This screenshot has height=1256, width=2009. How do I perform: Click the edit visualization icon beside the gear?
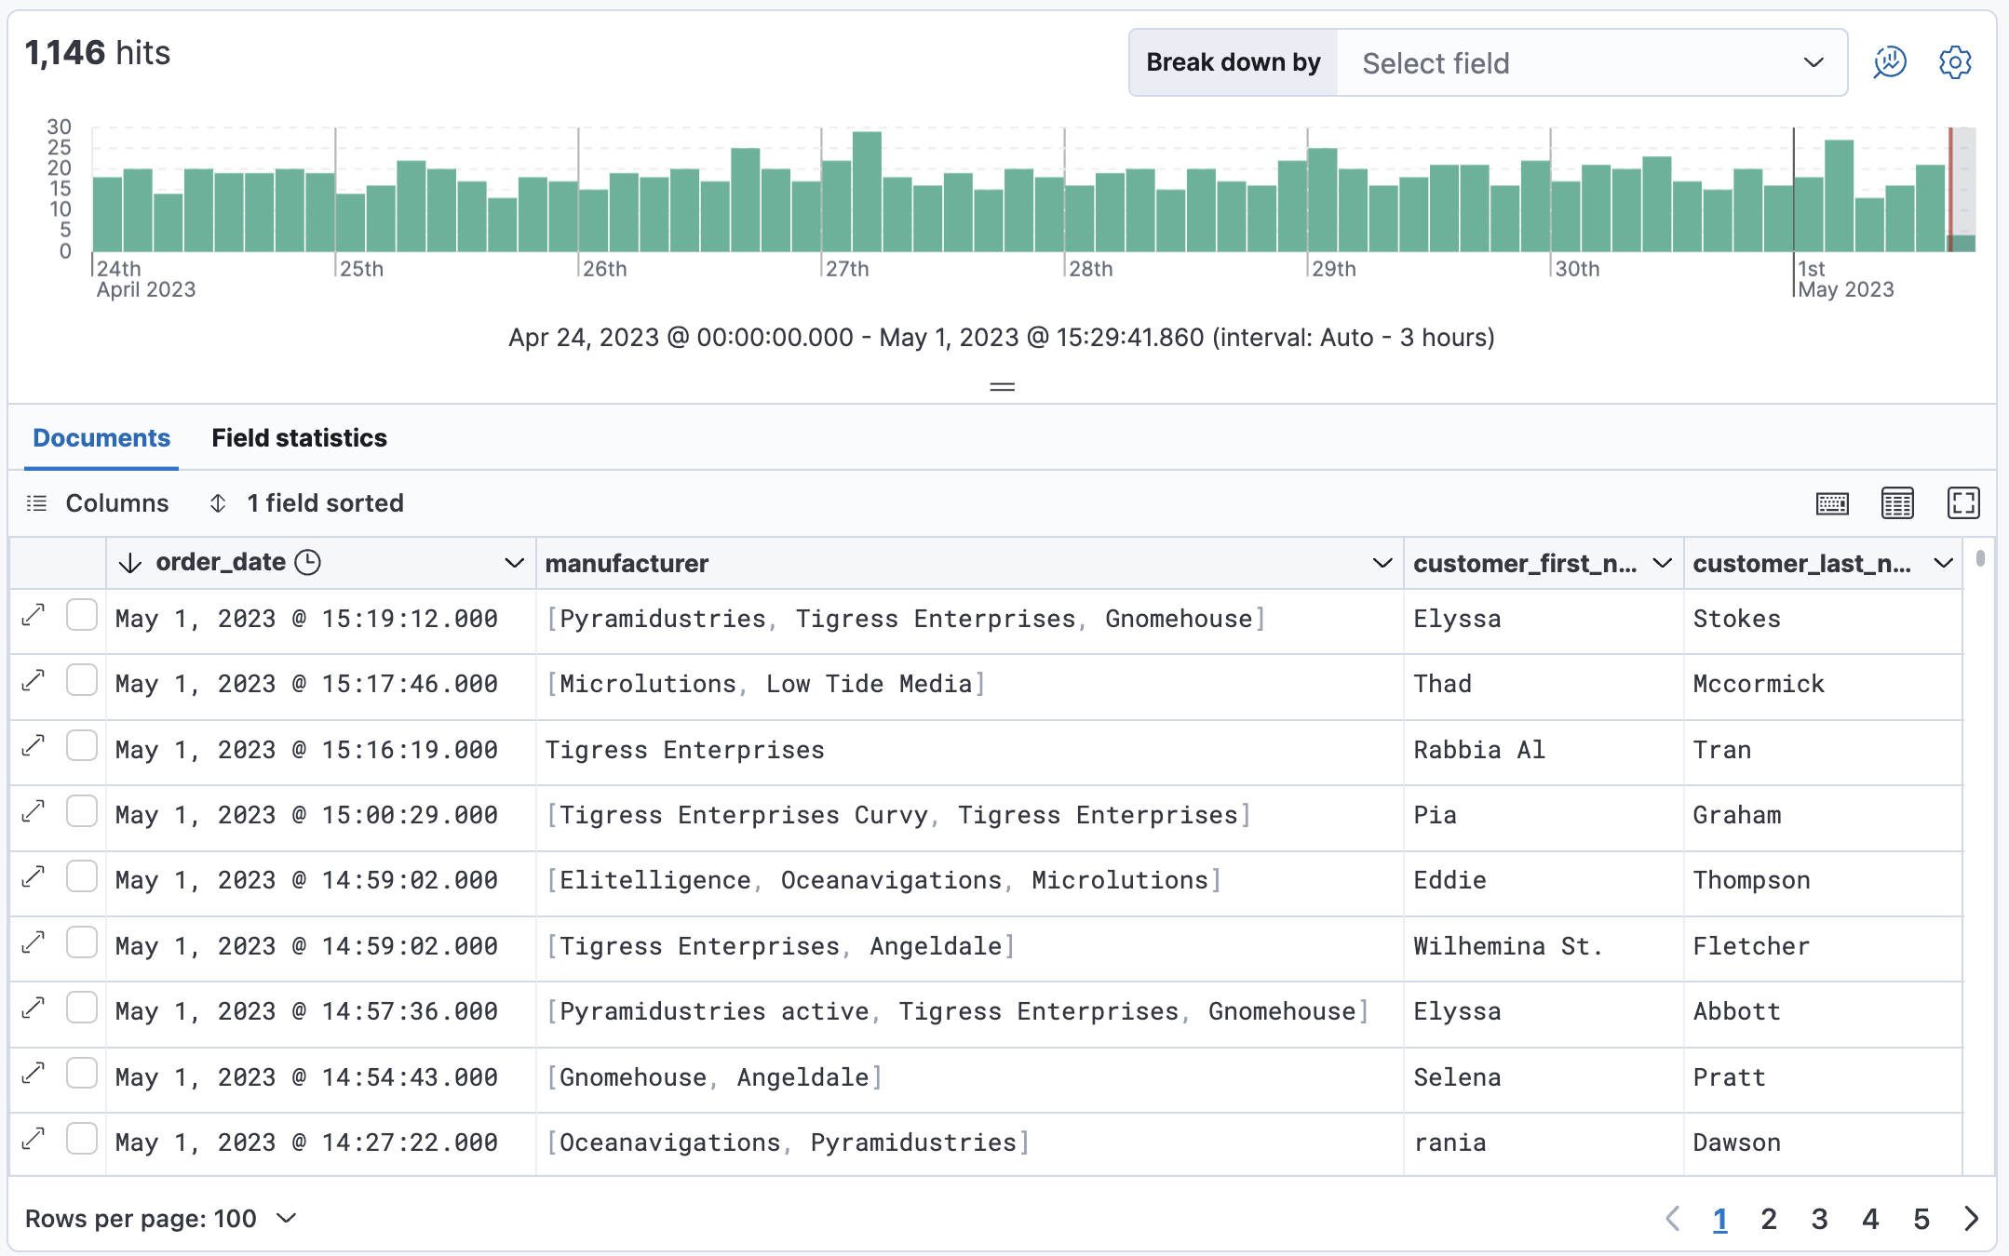pos(1889,62)
